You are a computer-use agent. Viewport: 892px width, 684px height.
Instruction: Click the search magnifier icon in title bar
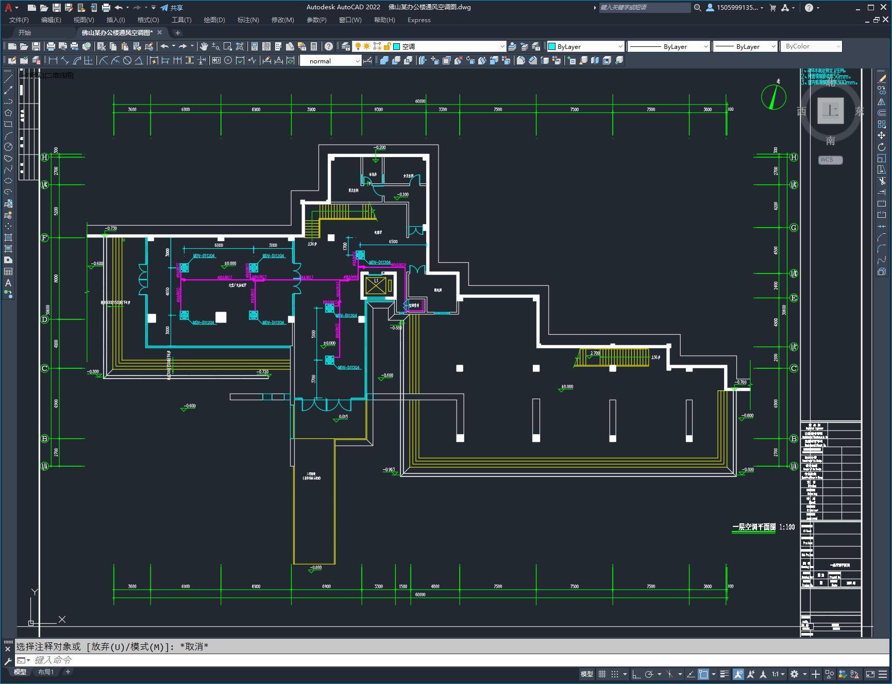[697, 7]
